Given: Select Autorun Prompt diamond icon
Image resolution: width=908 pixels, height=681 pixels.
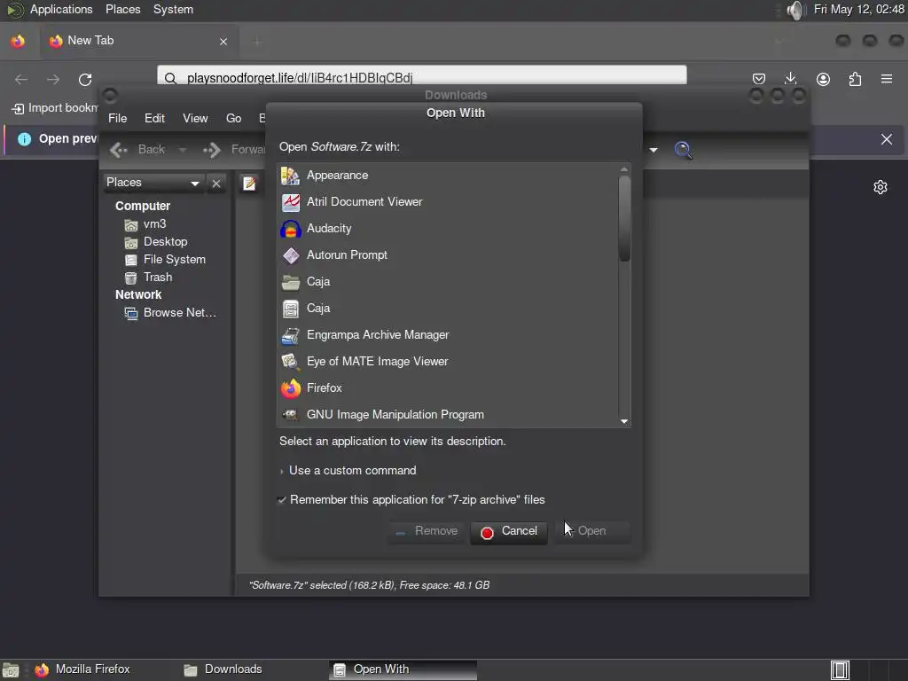Looking at the screenshot, I should (x=290, y=254).
